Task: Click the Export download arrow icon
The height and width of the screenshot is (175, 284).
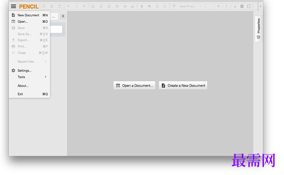Action: pos(13,40)
